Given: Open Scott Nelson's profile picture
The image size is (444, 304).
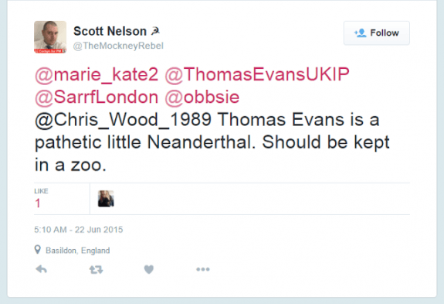Looking at the screenshot, I should 50,37.
